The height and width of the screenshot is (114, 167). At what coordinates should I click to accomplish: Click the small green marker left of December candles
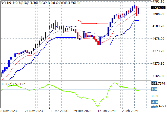coord(49,27)
